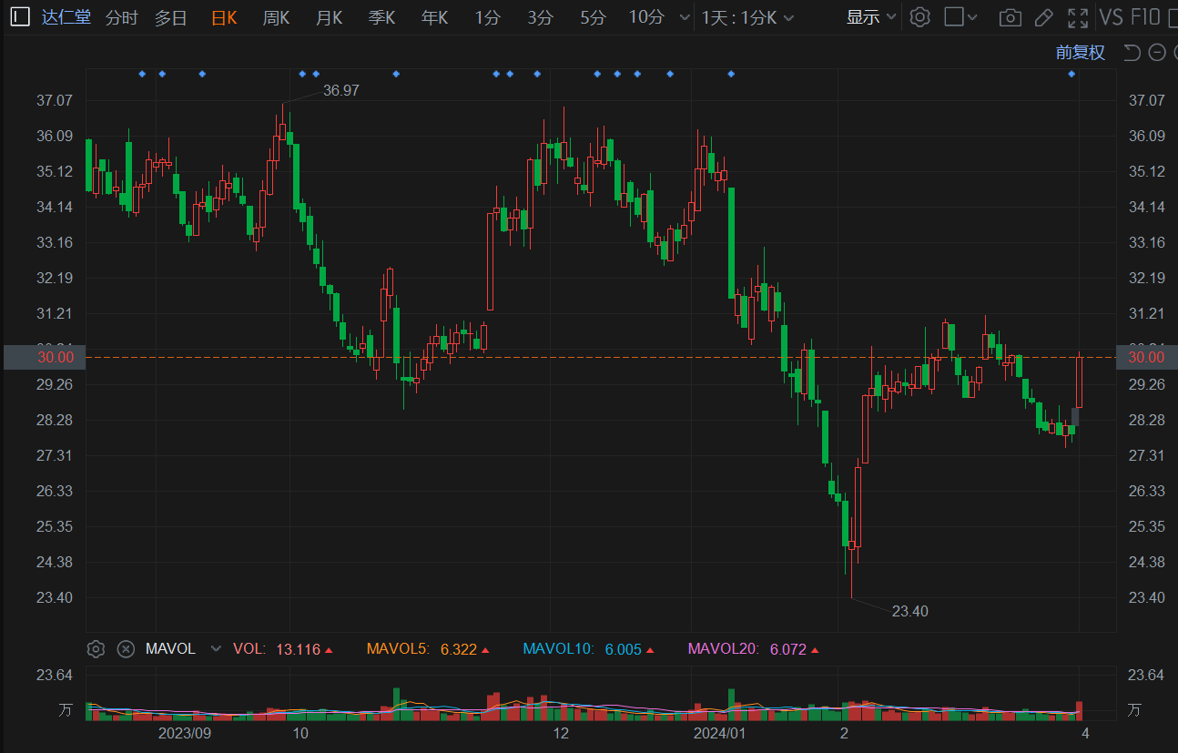Take a chart screenshot with camera icon
The width and height of the screenshot is (1178, 753).
coord(1010,17)
